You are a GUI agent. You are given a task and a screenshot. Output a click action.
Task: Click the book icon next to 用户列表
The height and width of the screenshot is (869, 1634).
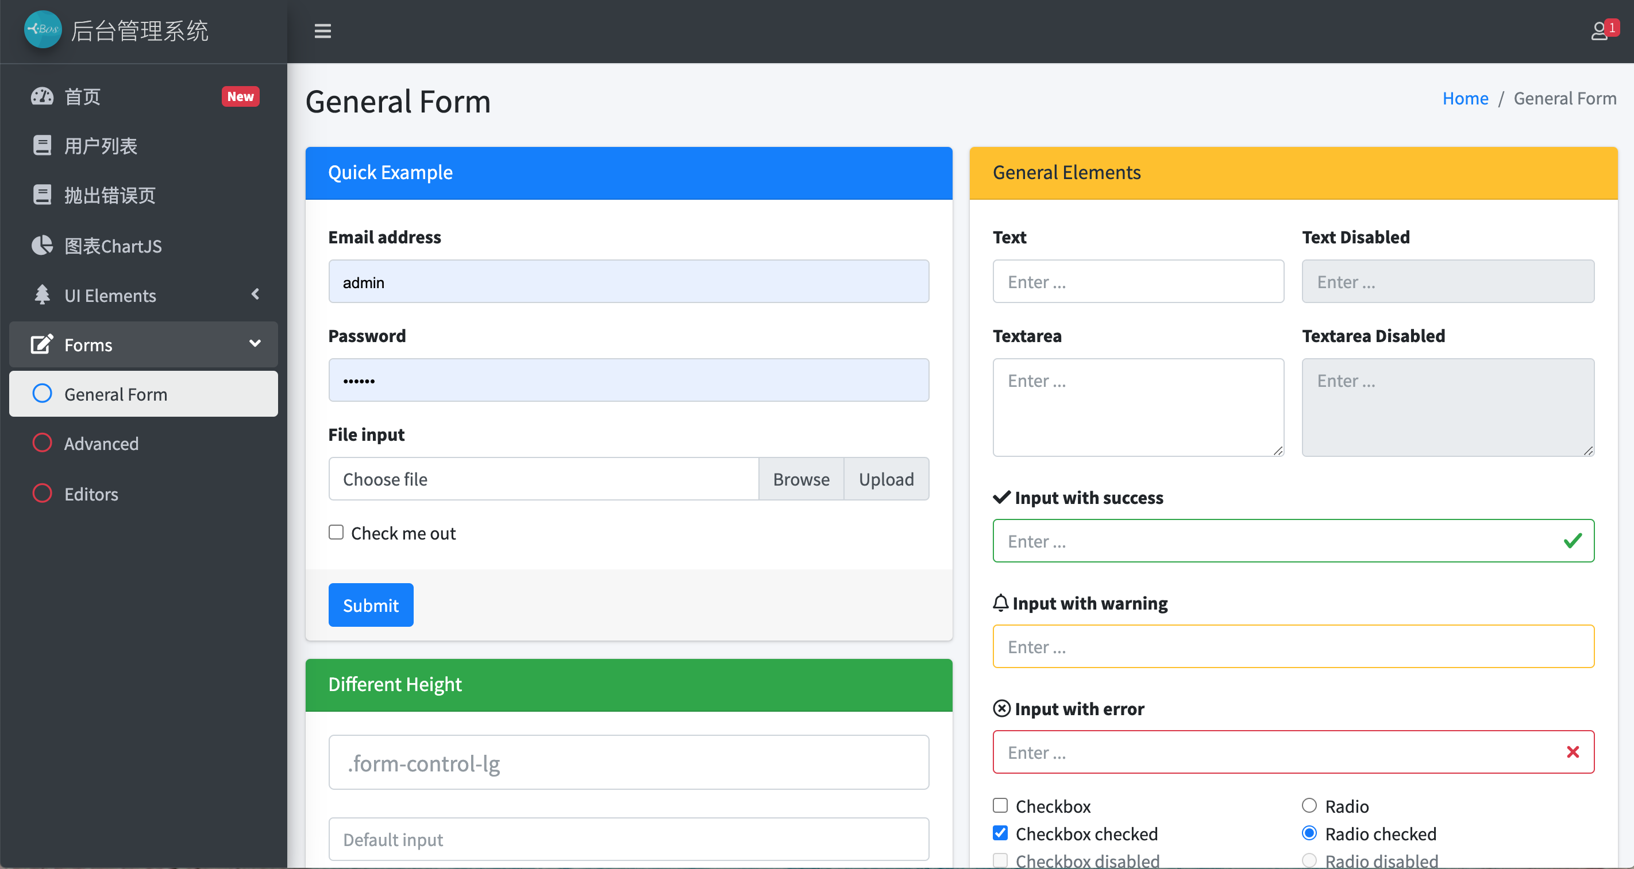(42, 146)
